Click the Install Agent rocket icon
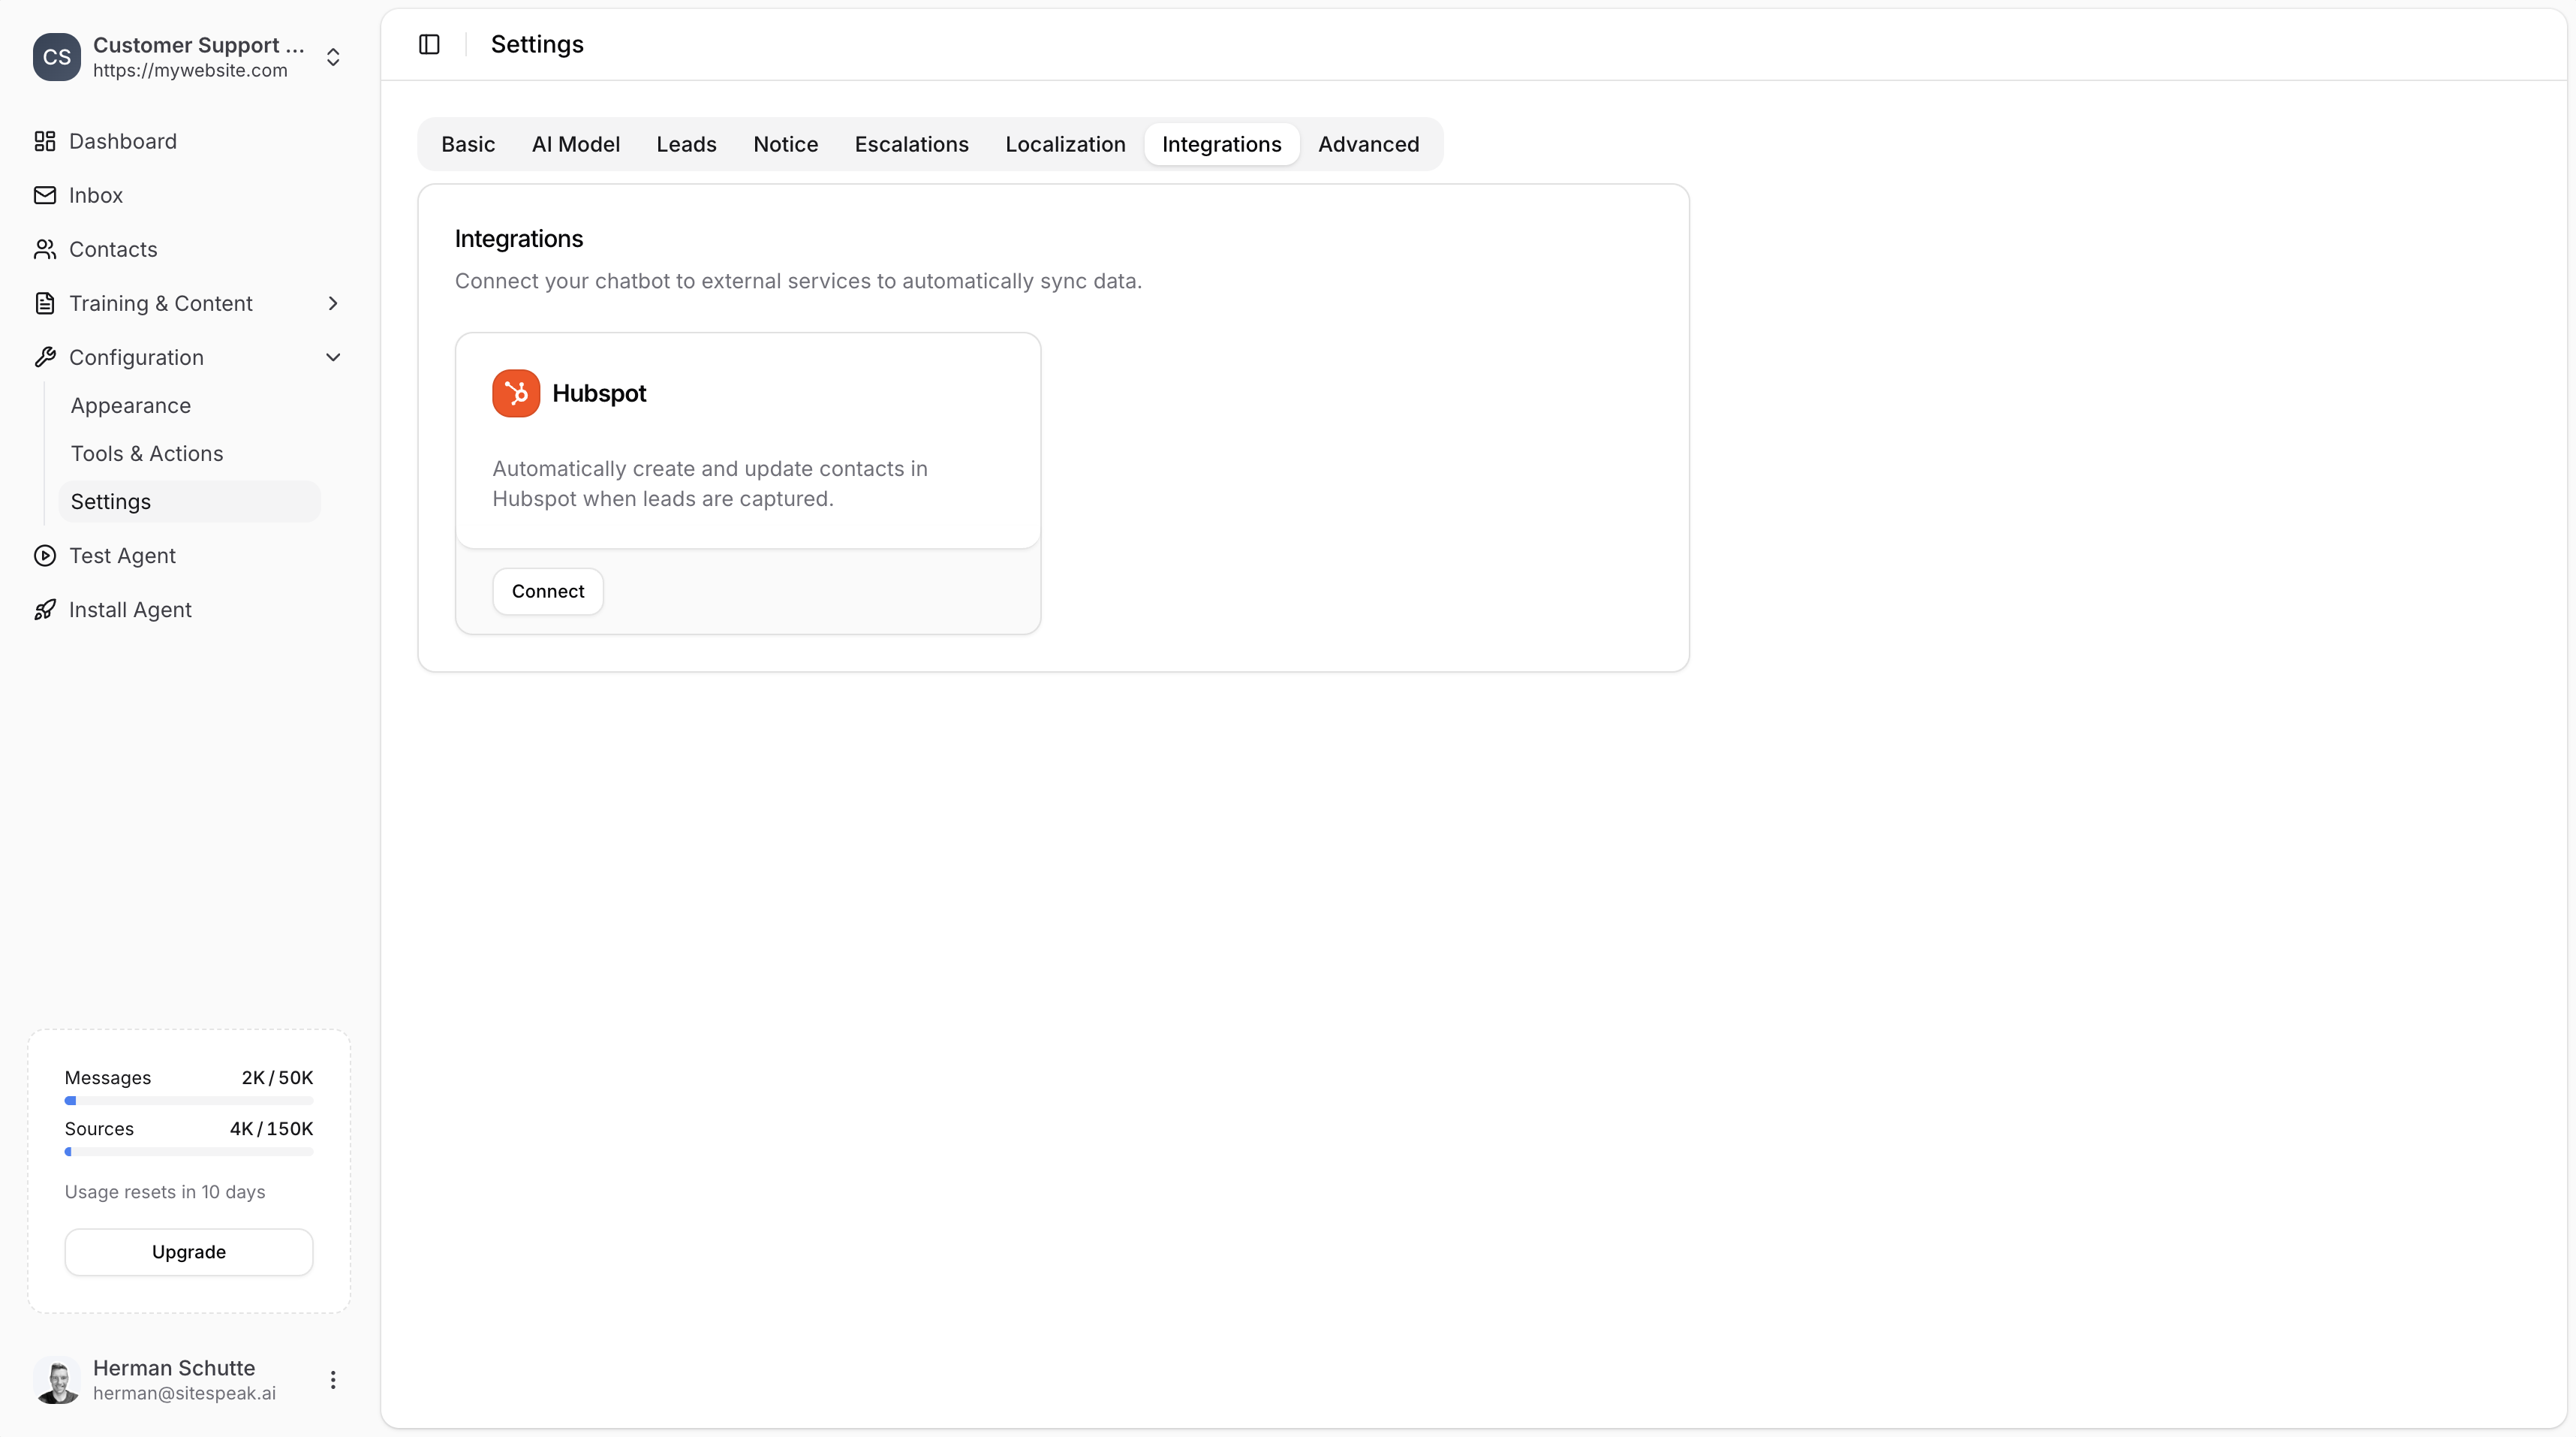 45,610
